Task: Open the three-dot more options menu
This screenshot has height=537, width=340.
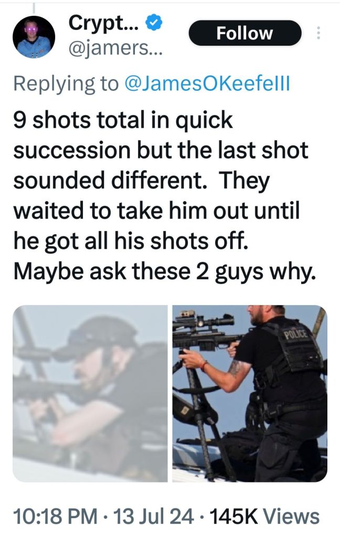Action: [x=318, y=33]
